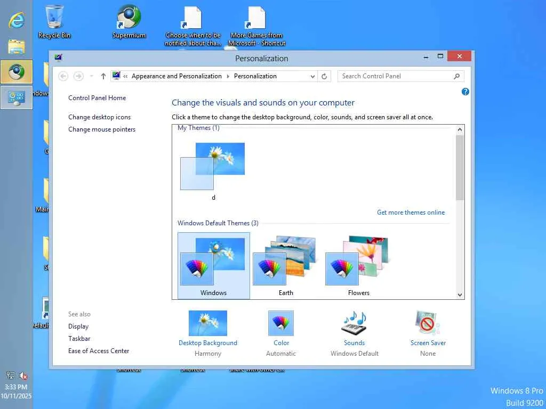The width and height of the screenshot is (546, 409).
Task: Select the Supermium desktop shortcut
Action: pos(129,21)
